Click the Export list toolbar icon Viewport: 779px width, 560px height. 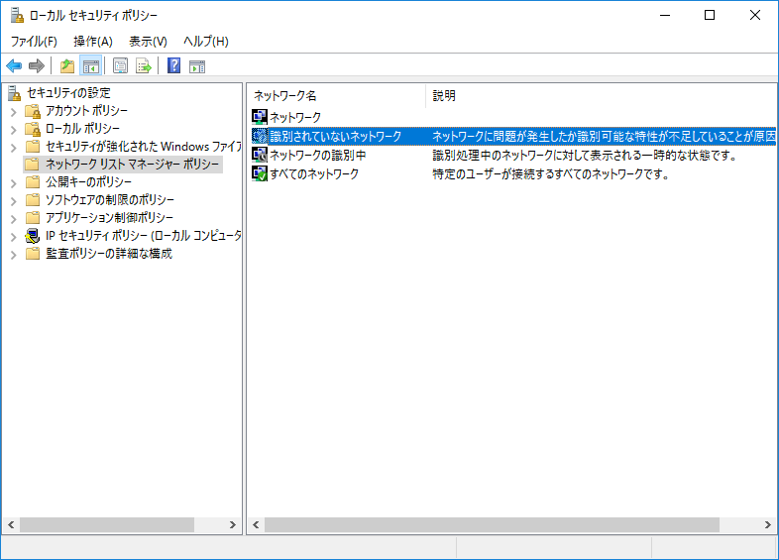point(144,65)
